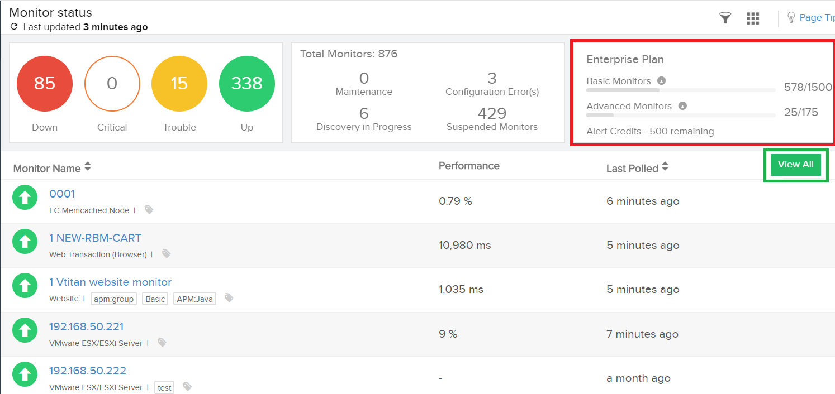Click tag icon beside 192.168.50.222
The height and width of the screenshot is (394, 835).
click(187, 387)
